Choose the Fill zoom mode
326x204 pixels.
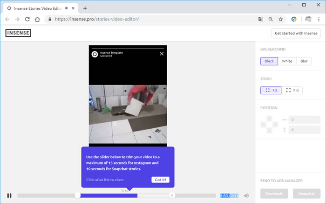292,90
